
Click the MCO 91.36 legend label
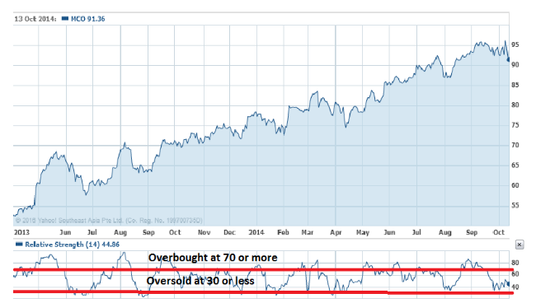point(88,19)
